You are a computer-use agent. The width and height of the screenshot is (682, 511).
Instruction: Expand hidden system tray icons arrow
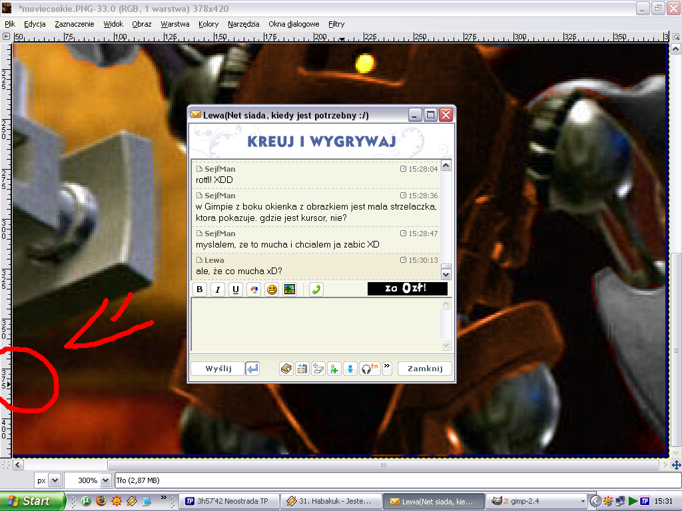coord(595,501)
